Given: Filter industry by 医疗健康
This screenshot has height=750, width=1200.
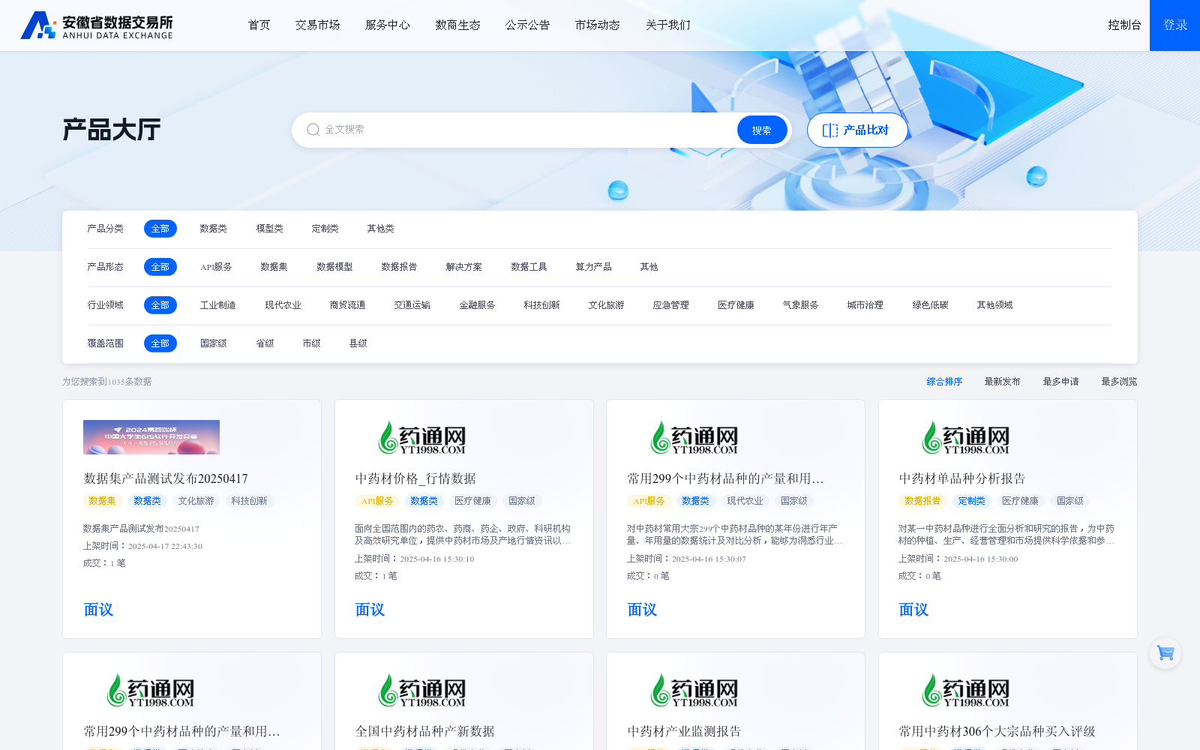Looking at the screenshot, I should pos(736,305).
